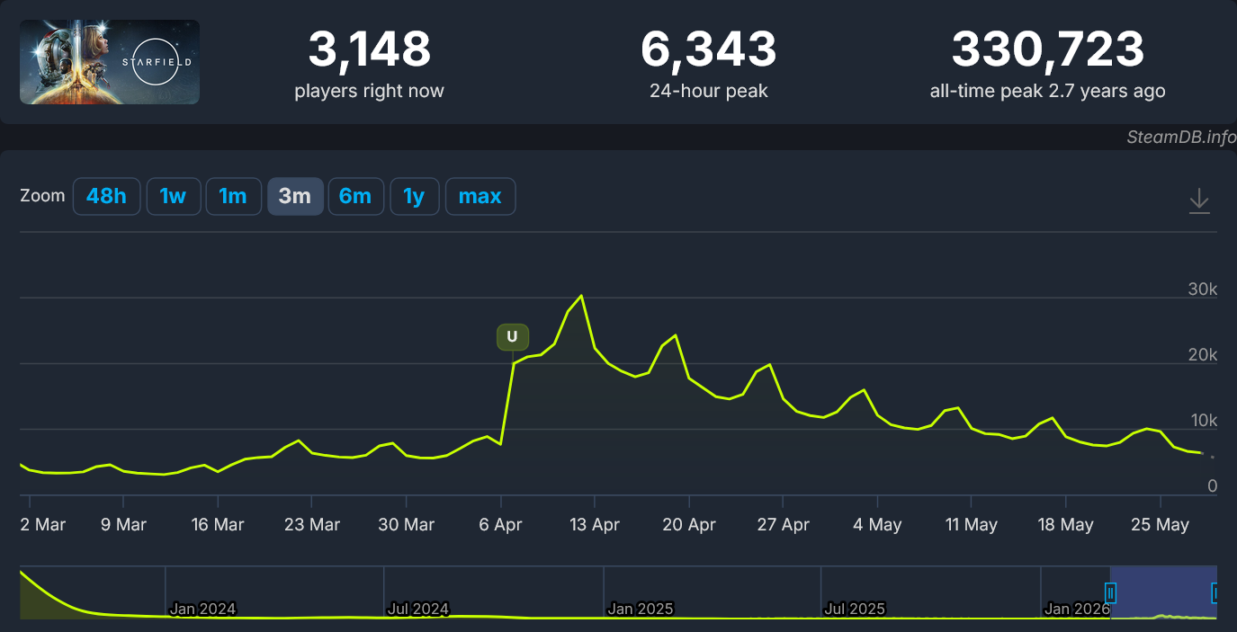Select the 1w zoom range
The width and height of the screenshot is (1237, 632).
[173, 196]
